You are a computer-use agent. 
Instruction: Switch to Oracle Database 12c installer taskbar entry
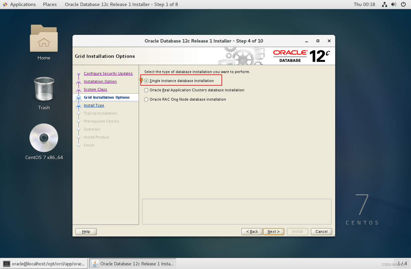pos(133,264)
